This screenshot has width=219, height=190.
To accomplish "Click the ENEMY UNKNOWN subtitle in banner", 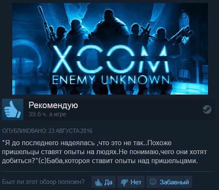I will pos(111,80).
